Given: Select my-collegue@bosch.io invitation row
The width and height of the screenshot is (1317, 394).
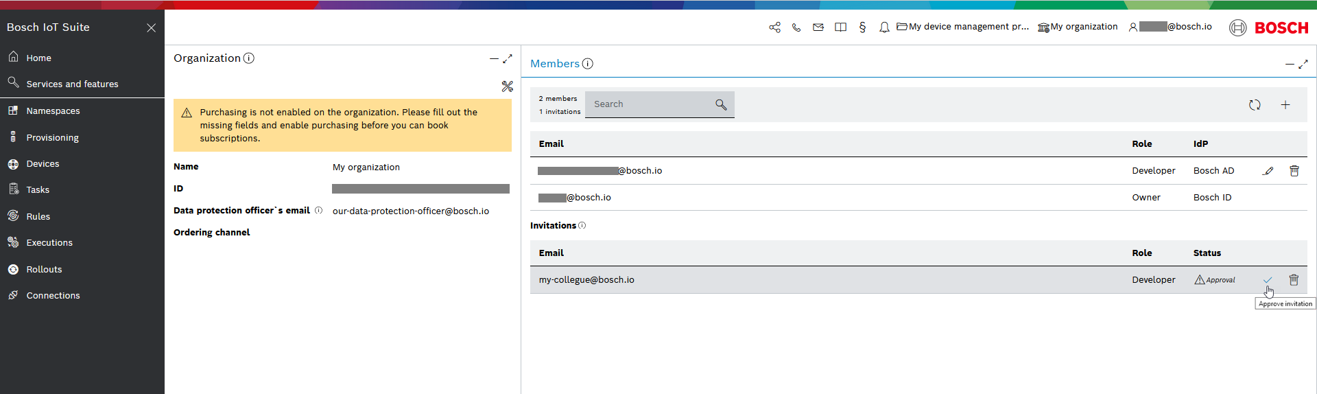Looking at the screenshot, I should (x=918, y=280).
